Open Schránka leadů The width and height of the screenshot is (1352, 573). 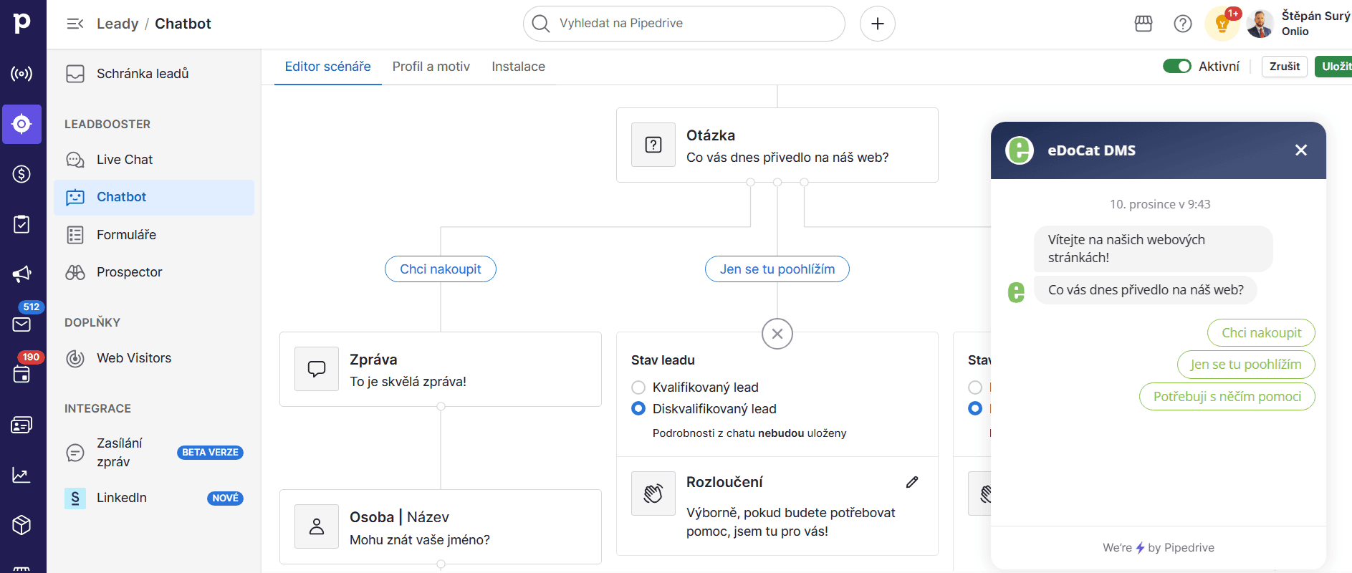(x=154, y=74)
